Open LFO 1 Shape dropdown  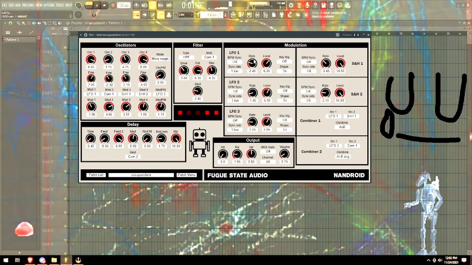tap(285, 71)
